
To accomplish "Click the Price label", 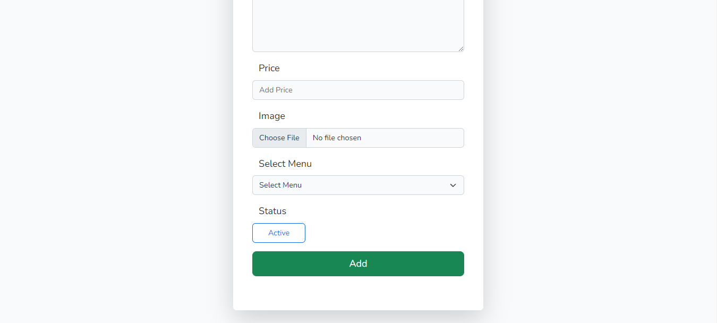I will 269,68.
